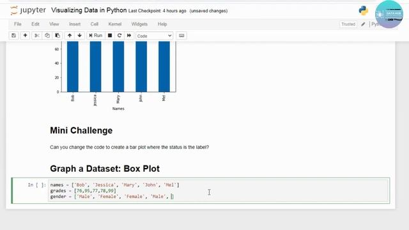Click the Mini Challenge heading
The width and height of the screenshot is (409, 230).
click(81, 130)
